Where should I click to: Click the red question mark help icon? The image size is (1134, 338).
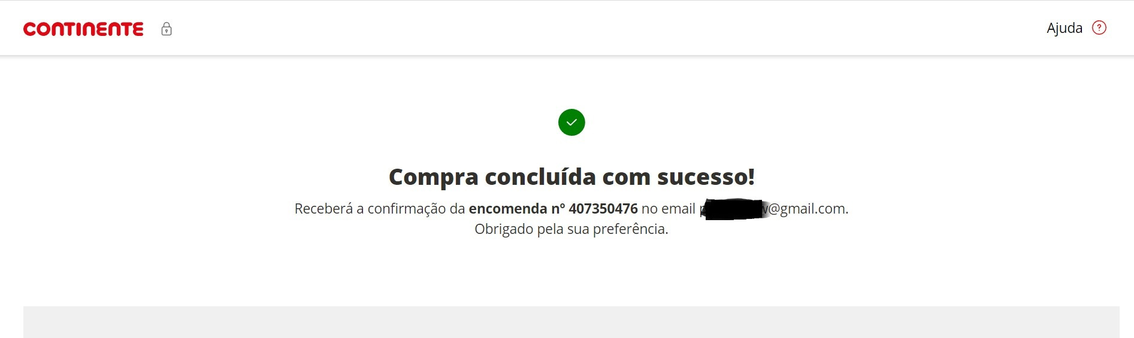(1099, 28)
